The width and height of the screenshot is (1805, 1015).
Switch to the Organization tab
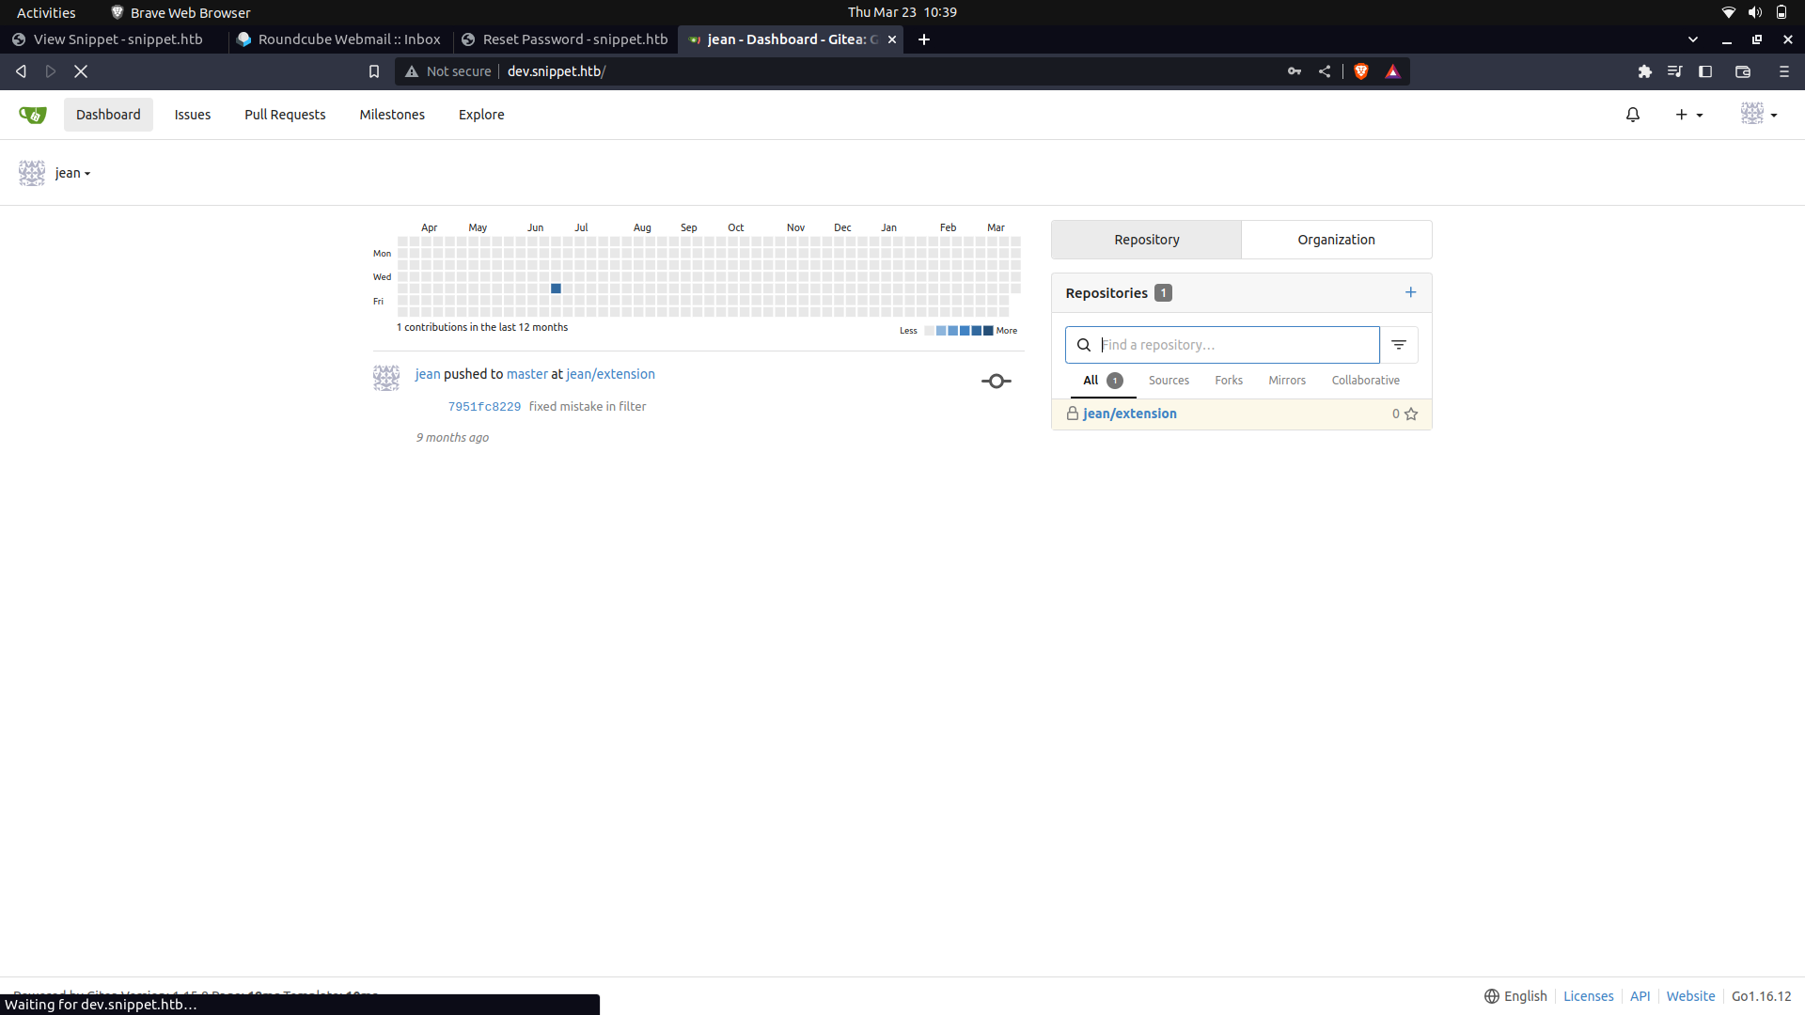pyautogui.click(x=1336, y=240)
